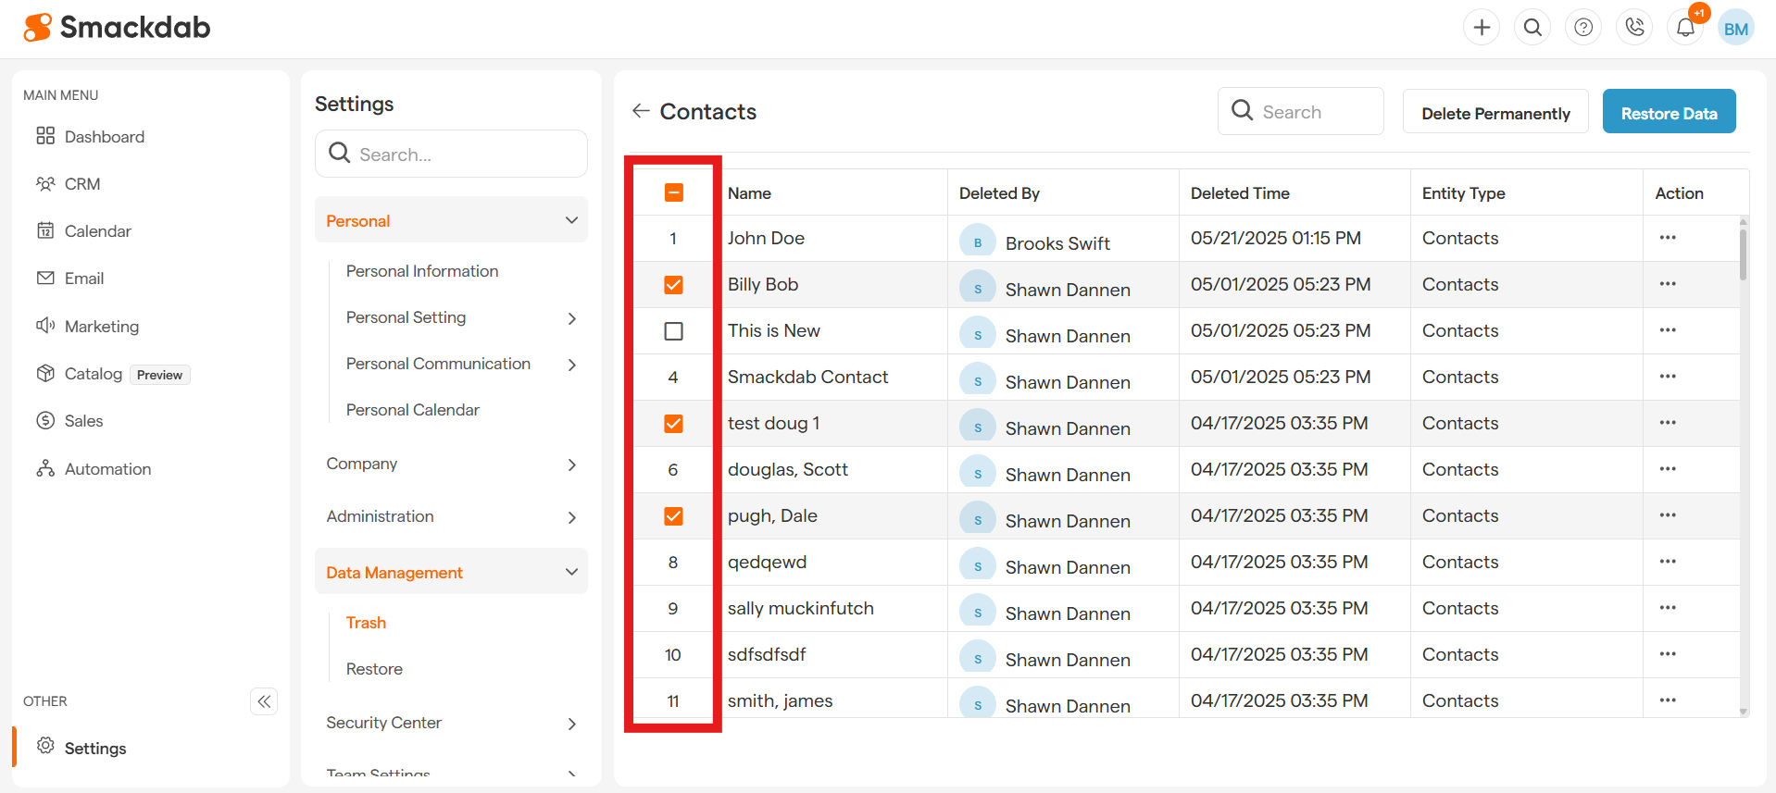The width and height of the screenshot is (1776, 793).
Task: Check the This is New row checkbox
Action: coord(673,331)
